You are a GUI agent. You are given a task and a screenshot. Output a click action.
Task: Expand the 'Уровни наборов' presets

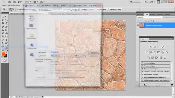click(x=142, y=63)
